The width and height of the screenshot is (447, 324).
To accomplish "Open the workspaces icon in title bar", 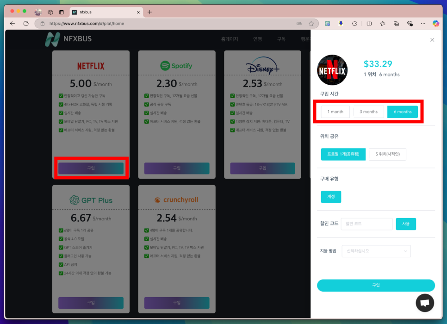I will [50, 12].
